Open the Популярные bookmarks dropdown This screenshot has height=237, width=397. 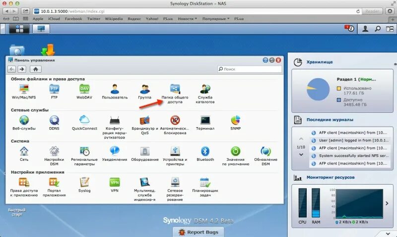(216, 19)
